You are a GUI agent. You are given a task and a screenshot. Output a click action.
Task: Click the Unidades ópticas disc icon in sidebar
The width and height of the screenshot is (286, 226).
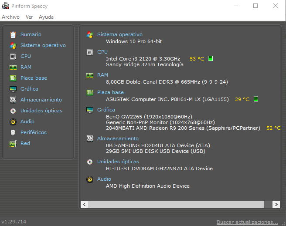pos(13,111)
